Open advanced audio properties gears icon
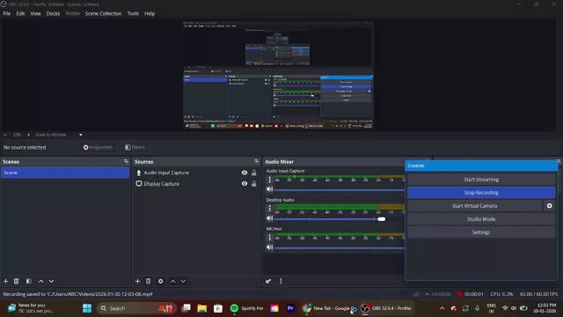Image resolution: width=563 pixels, height=317 pixels. [268, 281]
